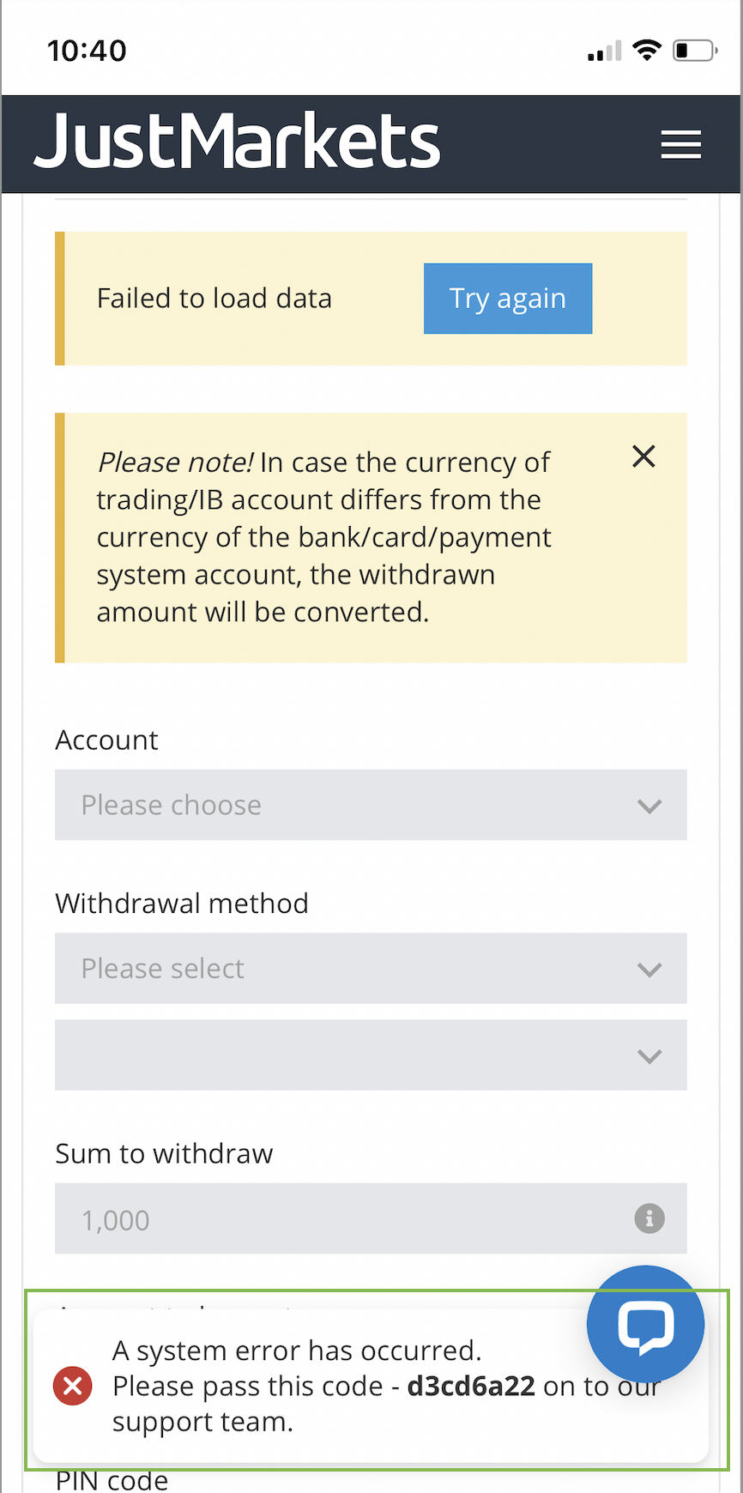
Task: Click the red system error icon
Action: tap(73, 1386)
